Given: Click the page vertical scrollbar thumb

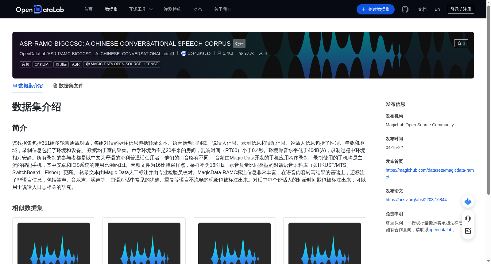Looking at the screenshot, I should tap(489, 100).
